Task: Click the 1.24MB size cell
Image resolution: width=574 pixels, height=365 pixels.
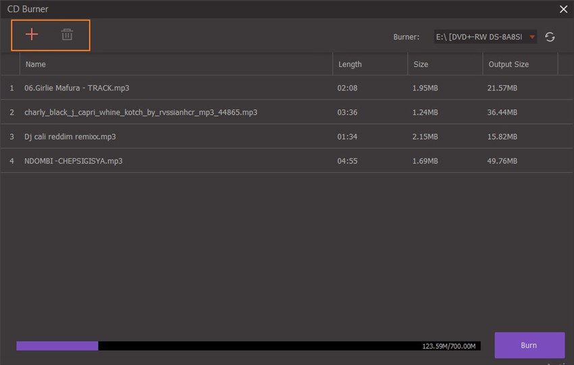Action: pos(425,112)
